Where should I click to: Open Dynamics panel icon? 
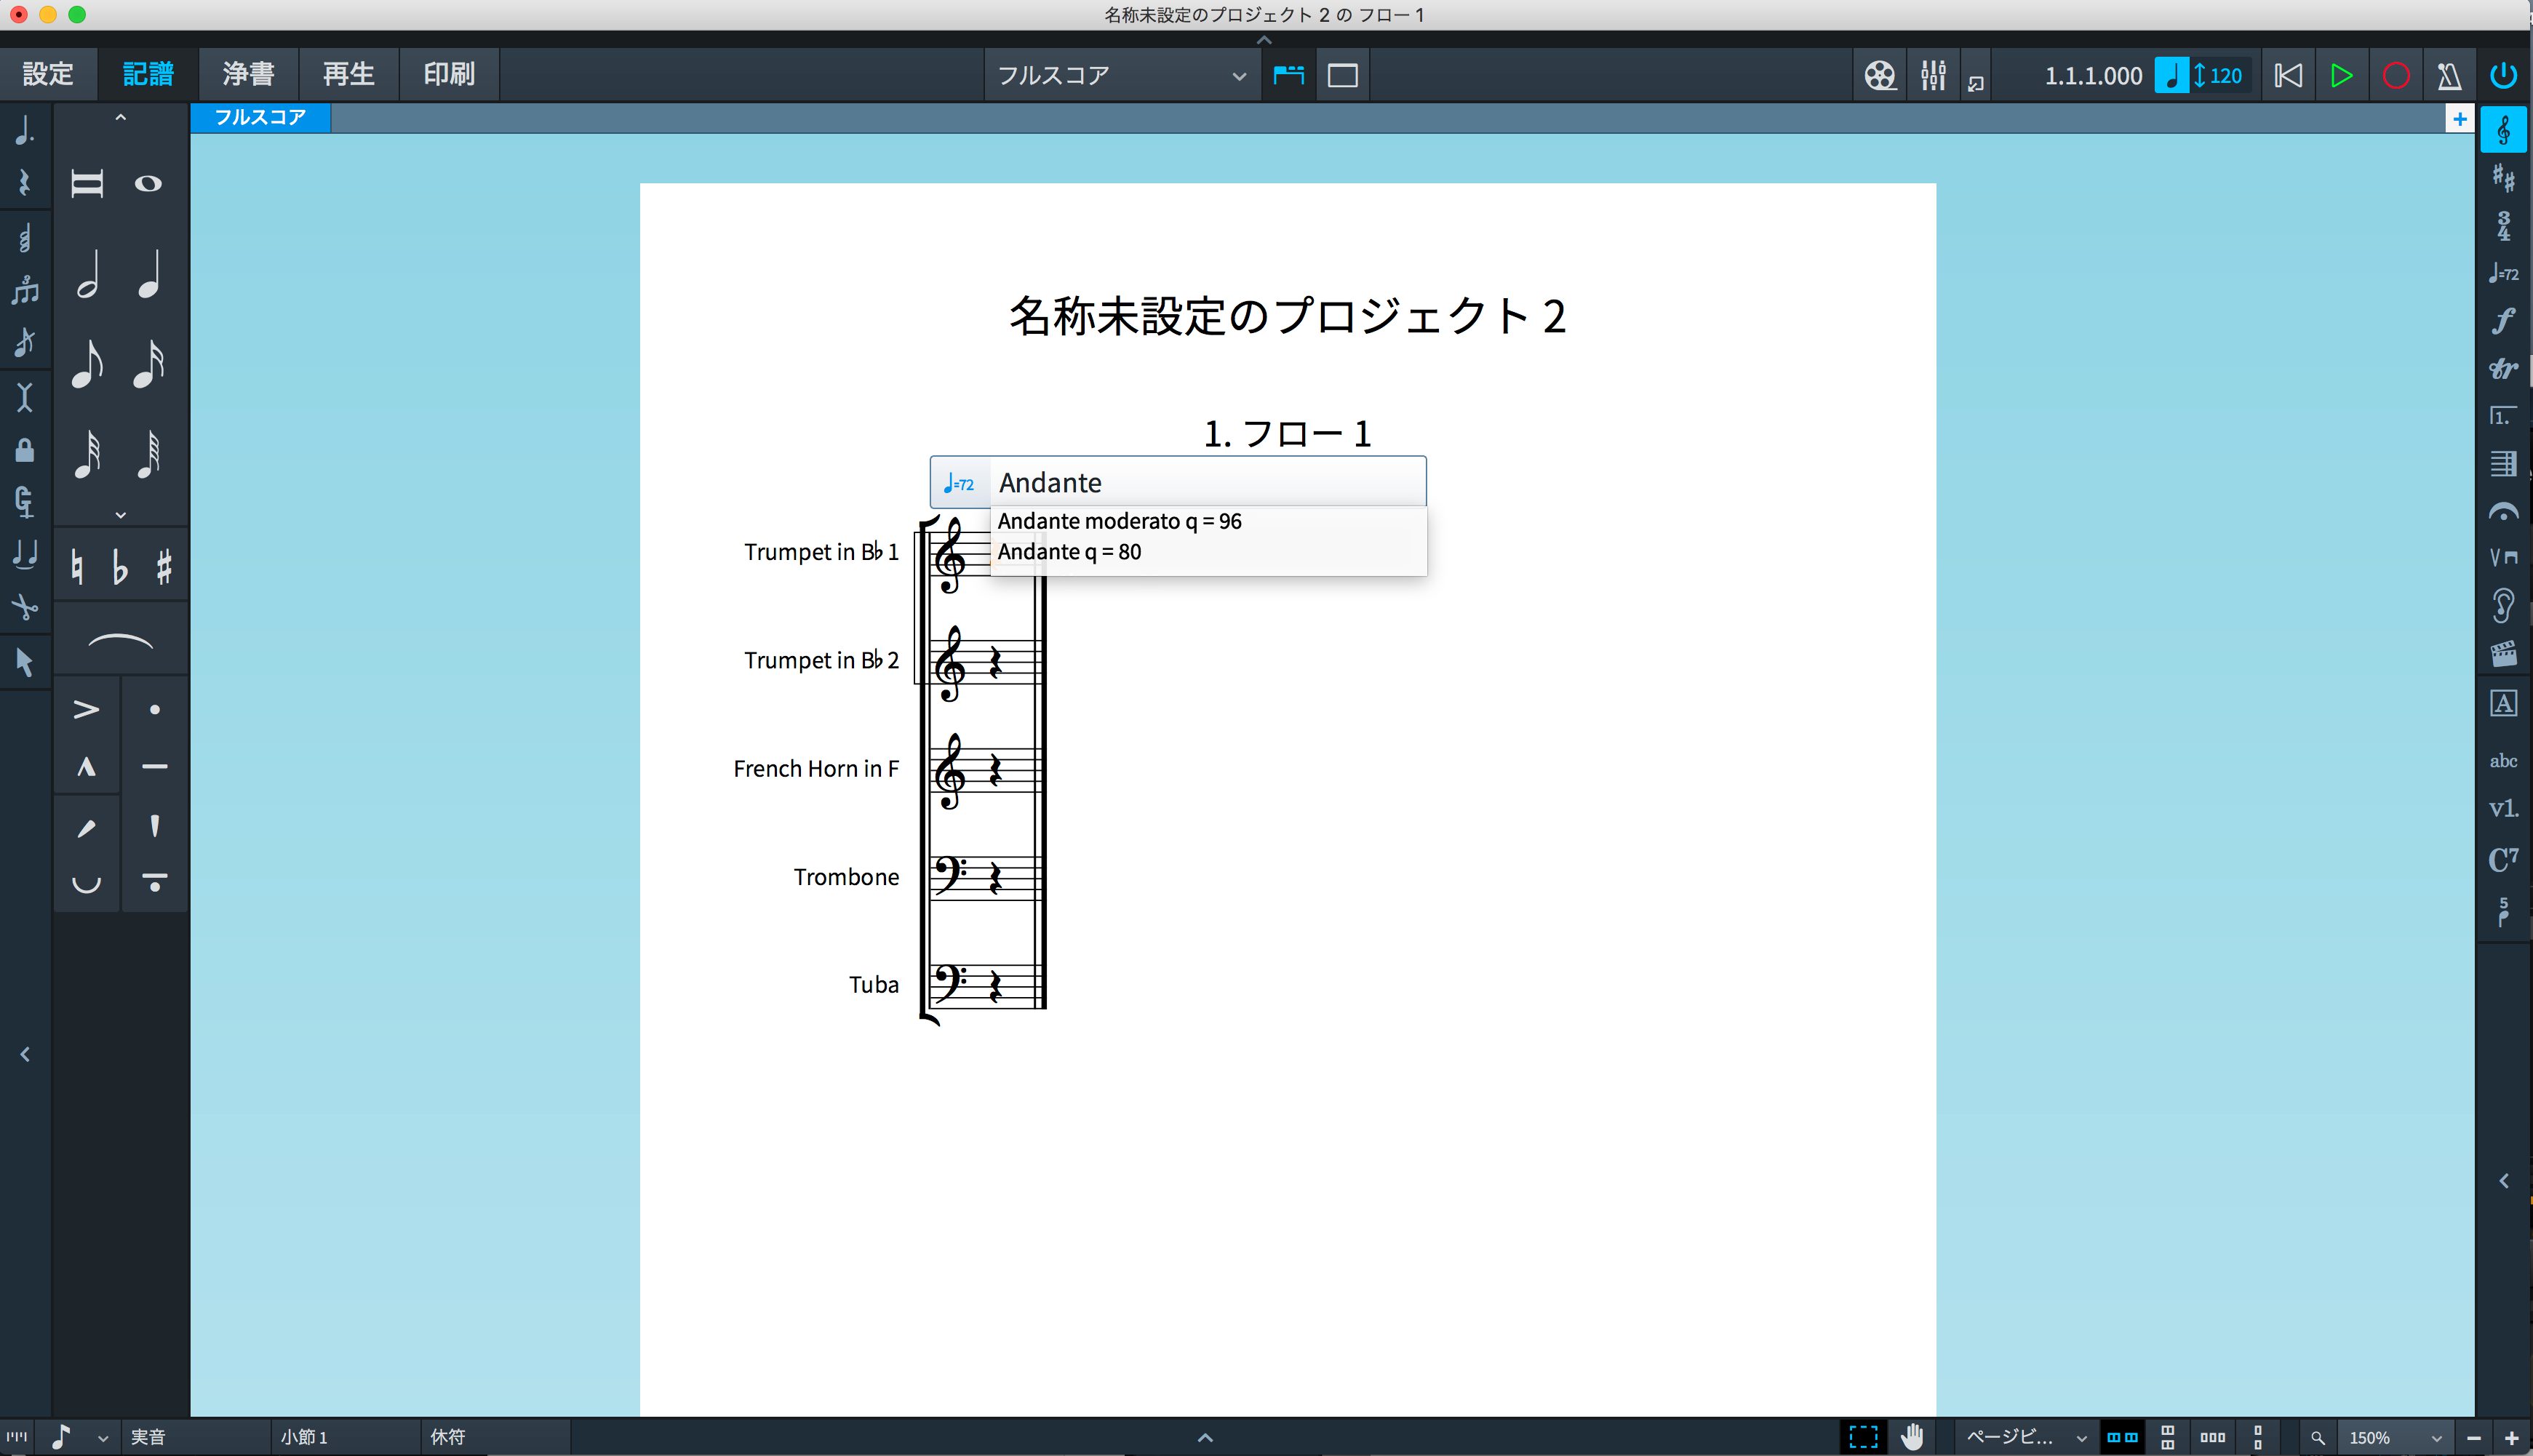point(2503,321)
